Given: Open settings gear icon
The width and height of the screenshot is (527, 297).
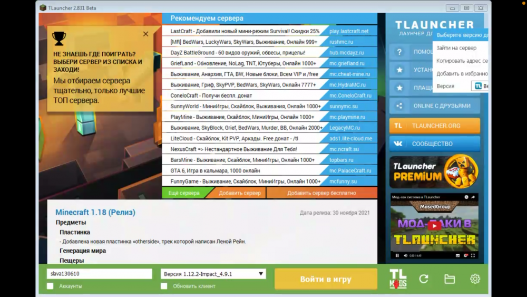Looking at the screenshot, I should pyautogui.click(x=475, y=279).
